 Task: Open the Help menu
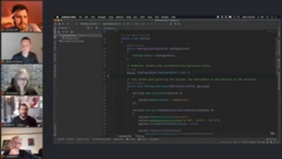[173, 17]
